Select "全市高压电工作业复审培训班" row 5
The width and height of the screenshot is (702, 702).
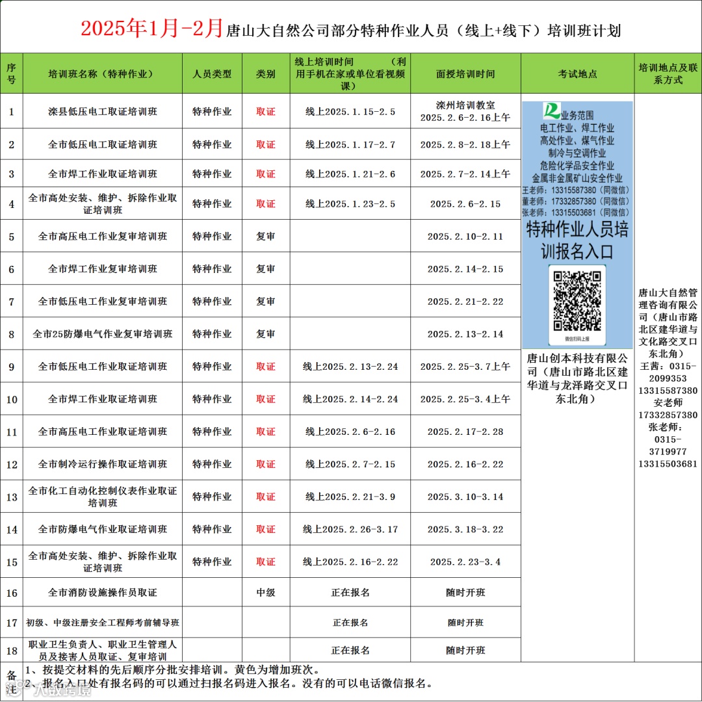point(103,236)
